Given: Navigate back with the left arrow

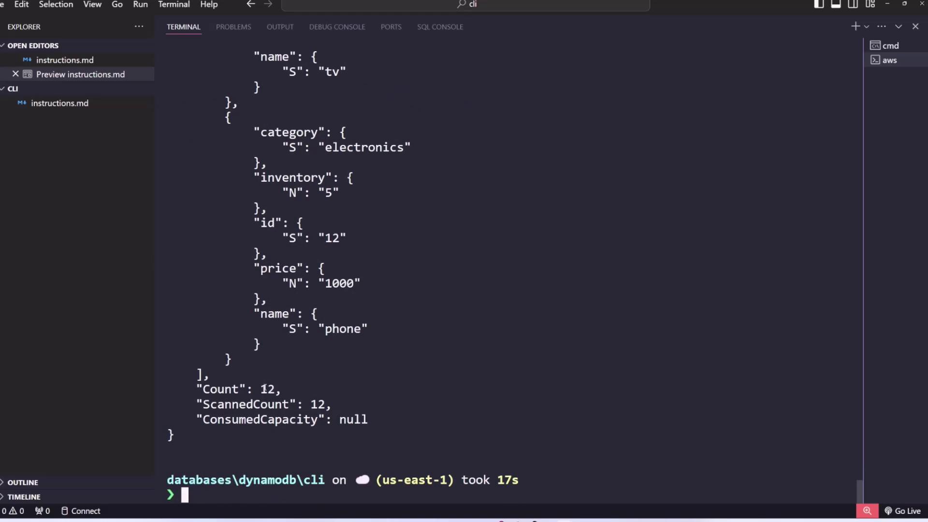Looking at the screenshot, I should 250,4.
